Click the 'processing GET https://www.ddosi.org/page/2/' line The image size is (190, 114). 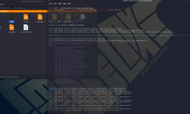tap(90, 100)
